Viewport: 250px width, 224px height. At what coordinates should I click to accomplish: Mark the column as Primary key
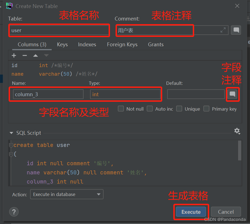[207, 109]
